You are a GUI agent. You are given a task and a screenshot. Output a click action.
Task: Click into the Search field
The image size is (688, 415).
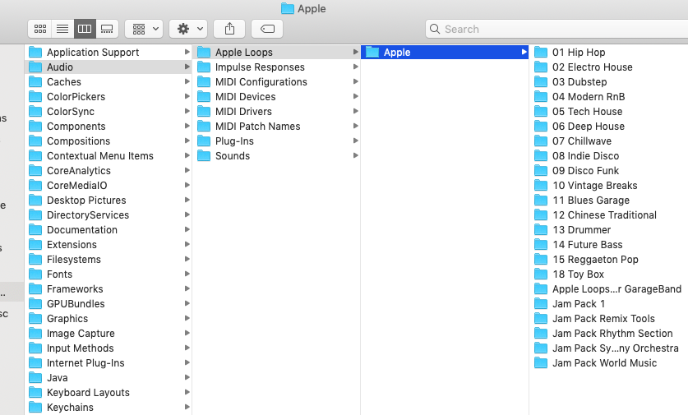[556, 29]
